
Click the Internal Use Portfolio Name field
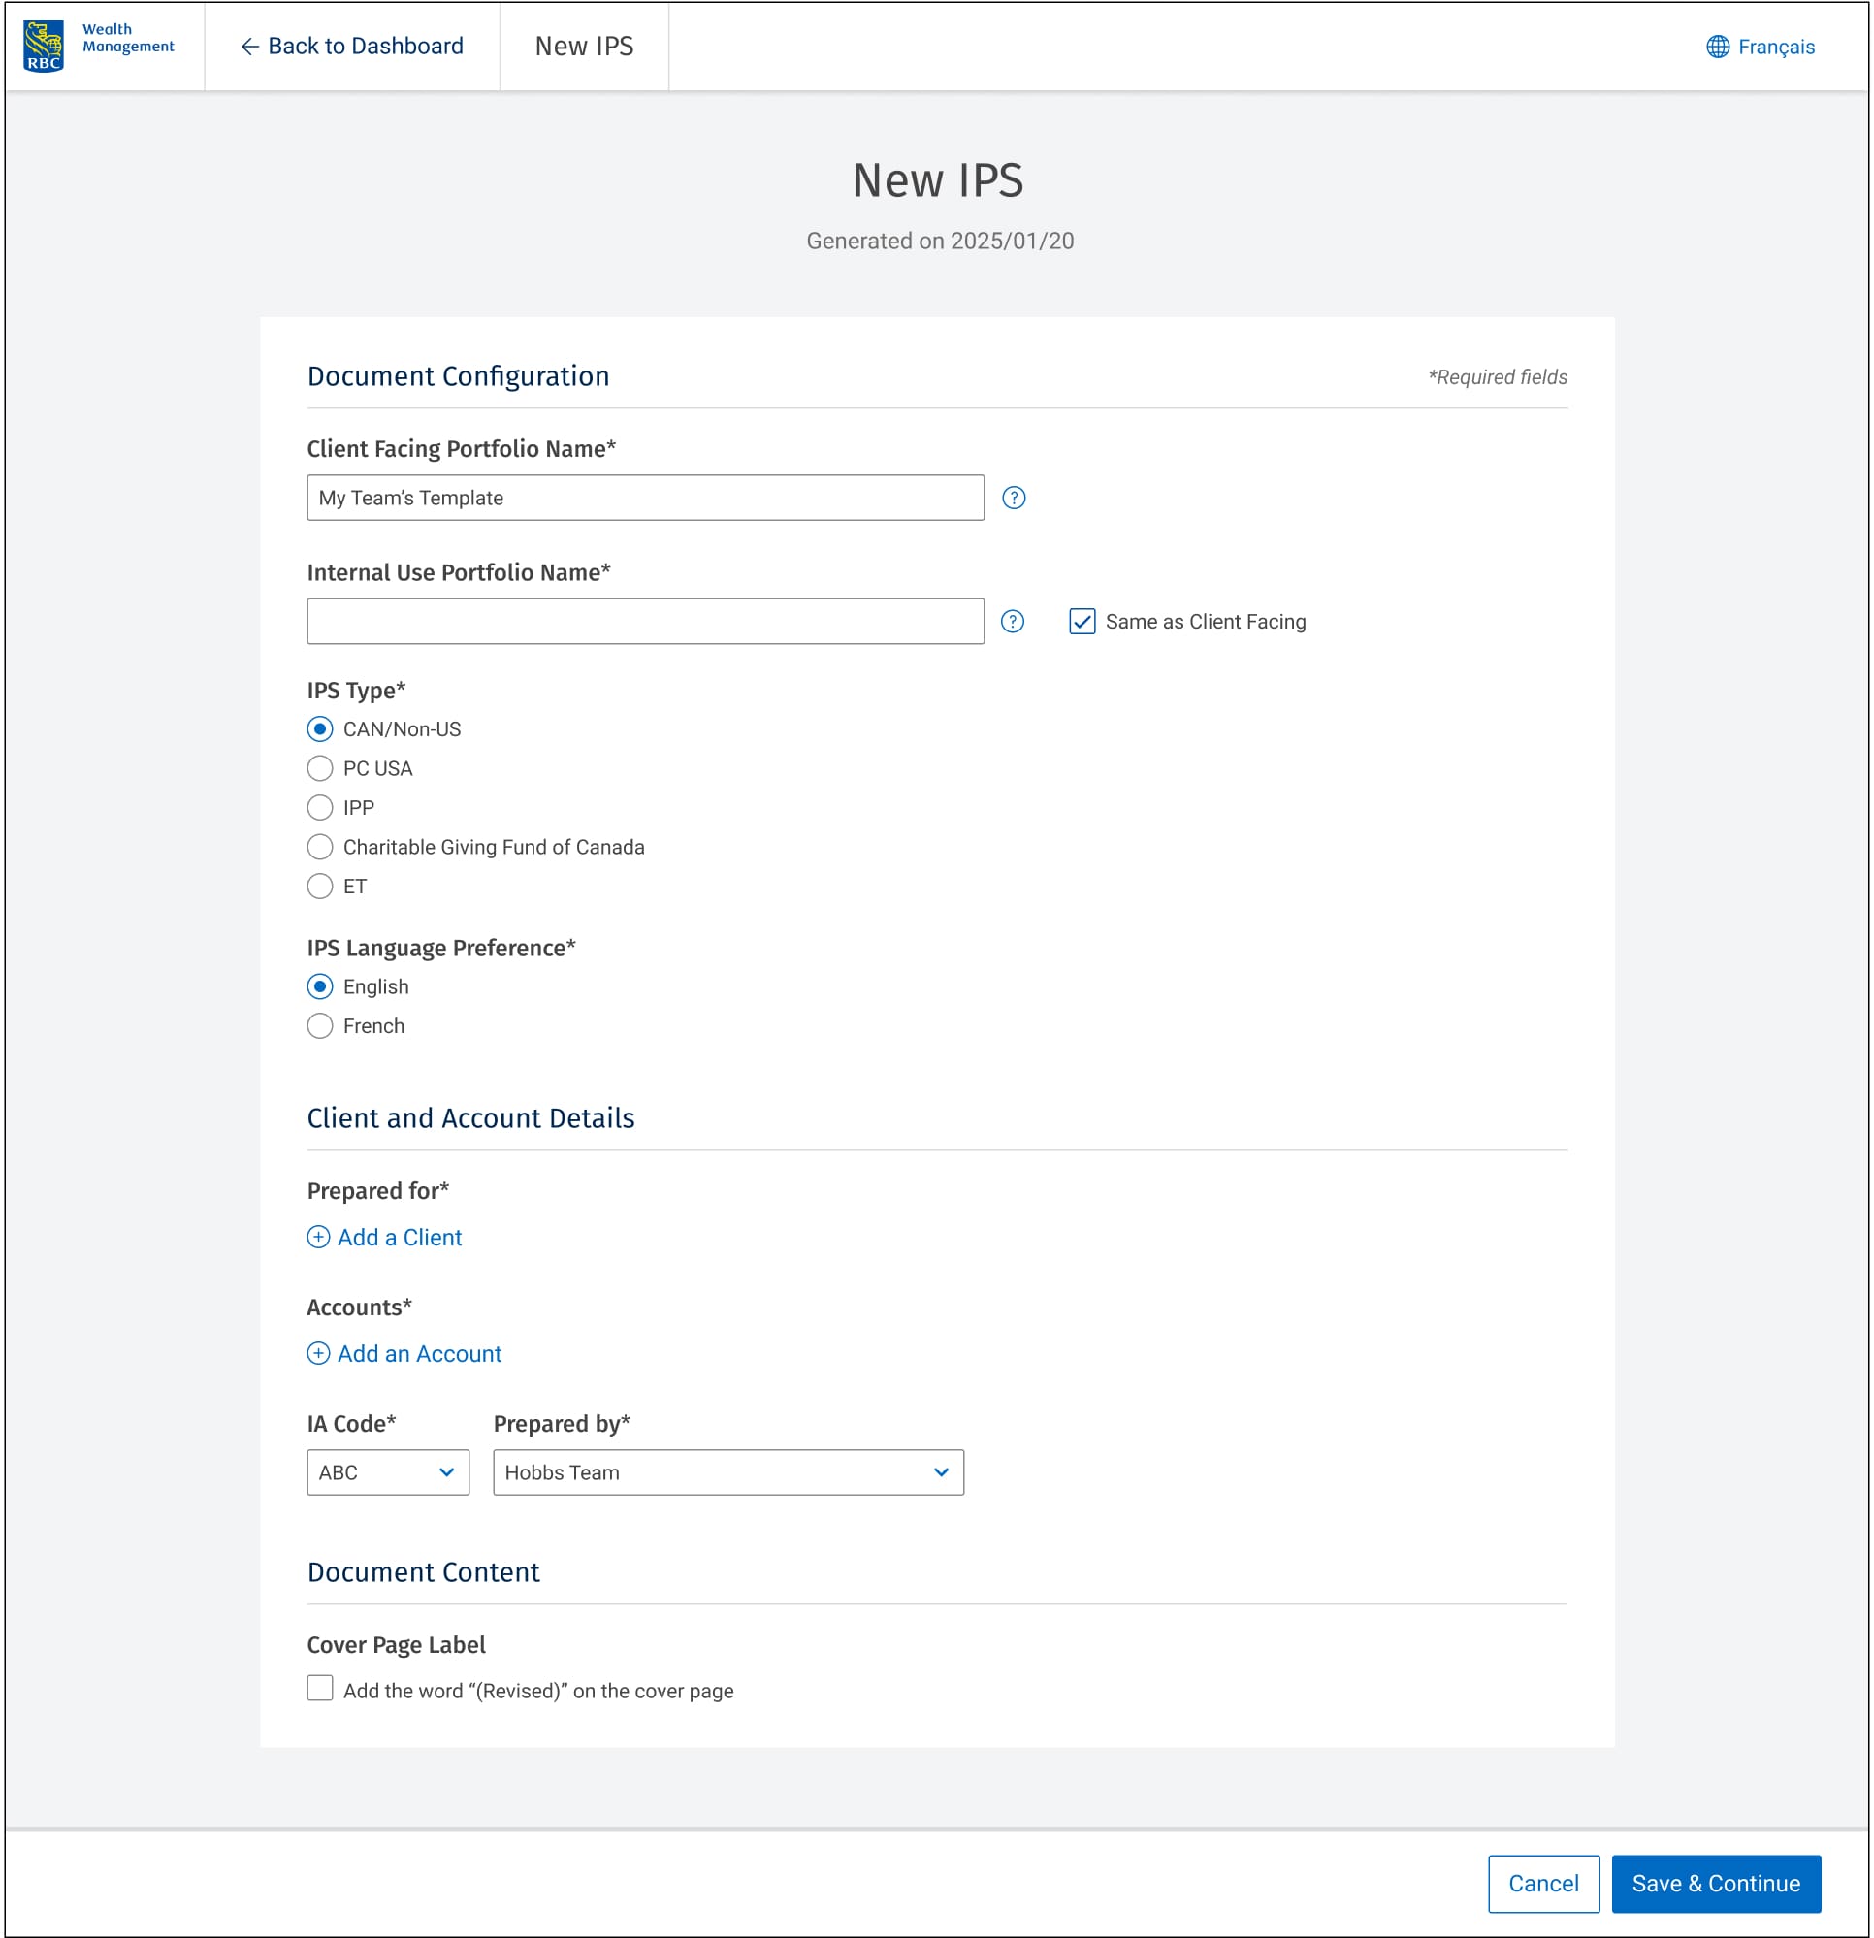pyautogui.click(x=645, y=621)
